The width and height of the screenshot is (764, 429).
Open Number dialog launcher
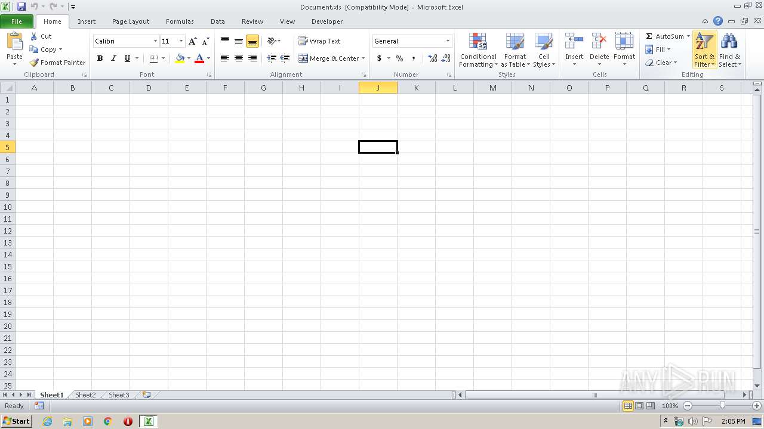[449, 75]
